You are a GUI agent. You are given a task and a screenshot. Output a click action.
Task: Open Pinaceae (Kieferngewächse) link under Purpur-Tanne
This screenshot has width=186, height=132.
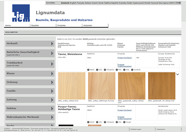tap(124, 118)
